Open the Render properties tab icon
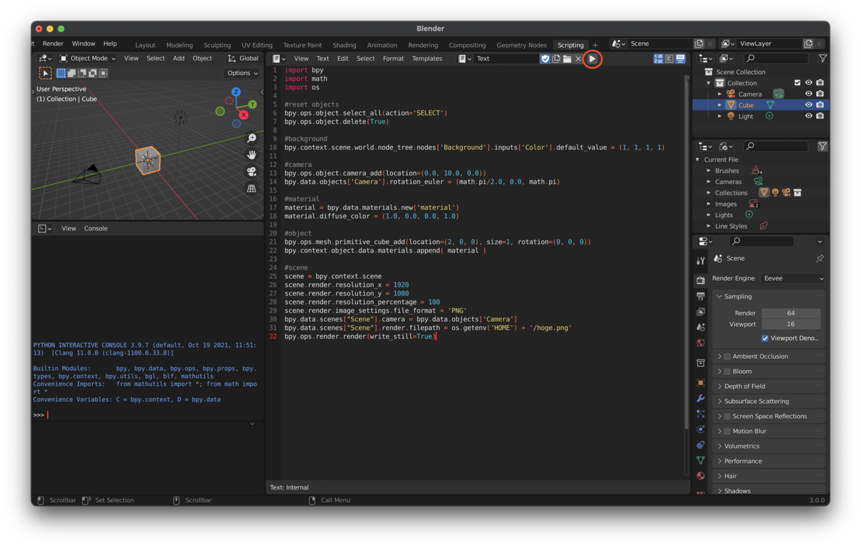Viewport: 861px width, 547px height. coord(700,280)
